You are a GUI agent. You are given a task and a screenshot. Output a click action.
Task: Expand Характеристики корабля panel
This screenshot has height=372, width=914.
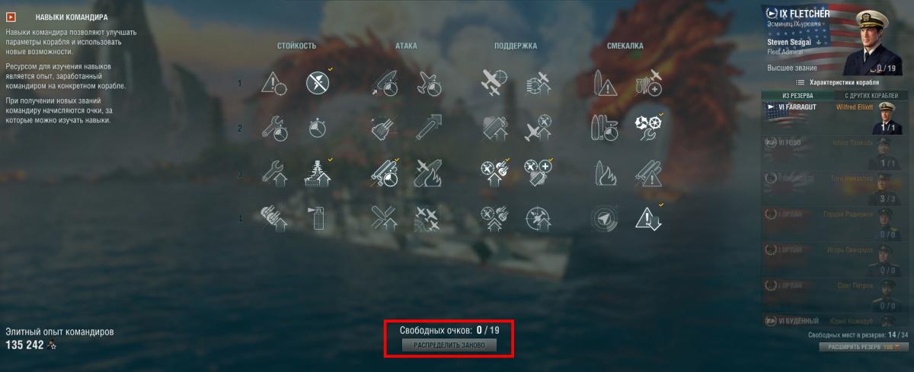point(839,82)
